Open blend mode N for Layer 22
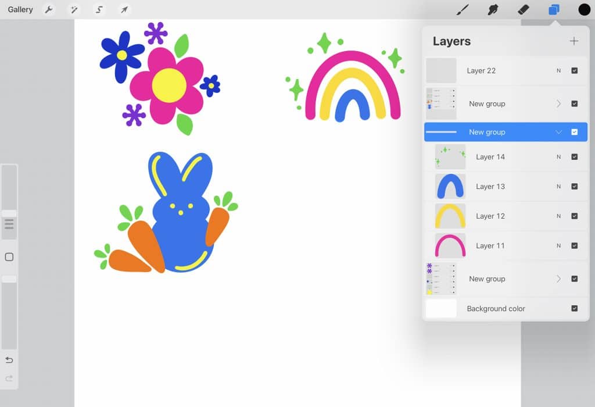 click(x=558, y=70)
